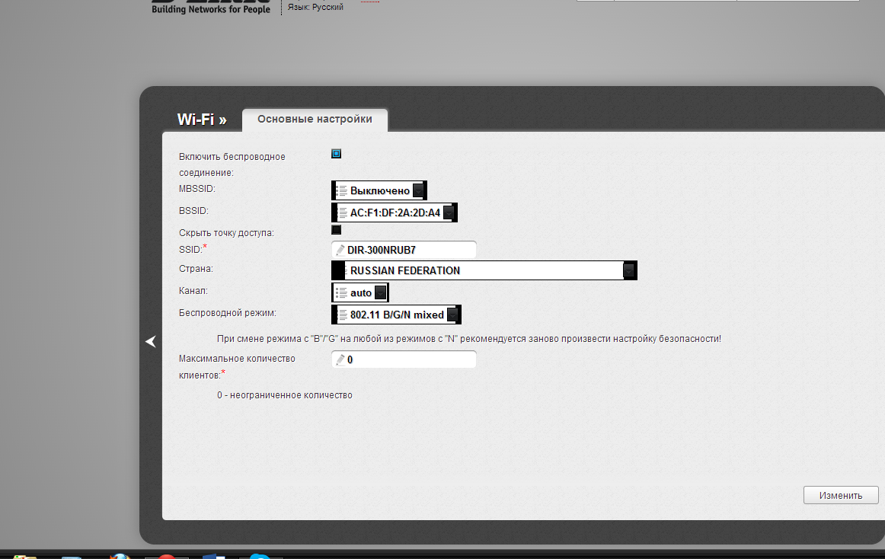Open the Страна 'RUSSIAN FEDERATION' dropdown arrow
The width and height of the screenshot is (885, 559).
(x=629, y=270)
